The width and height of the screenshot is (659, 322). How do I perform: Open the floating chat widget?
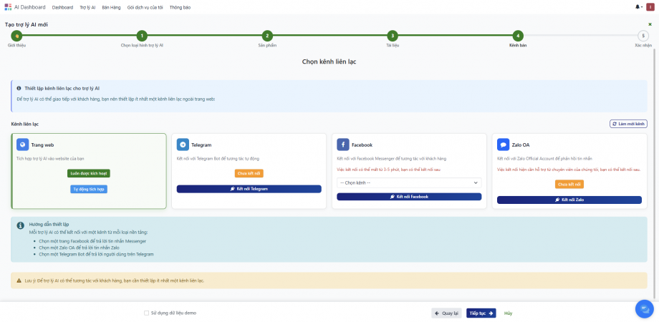tap(644, 308)
